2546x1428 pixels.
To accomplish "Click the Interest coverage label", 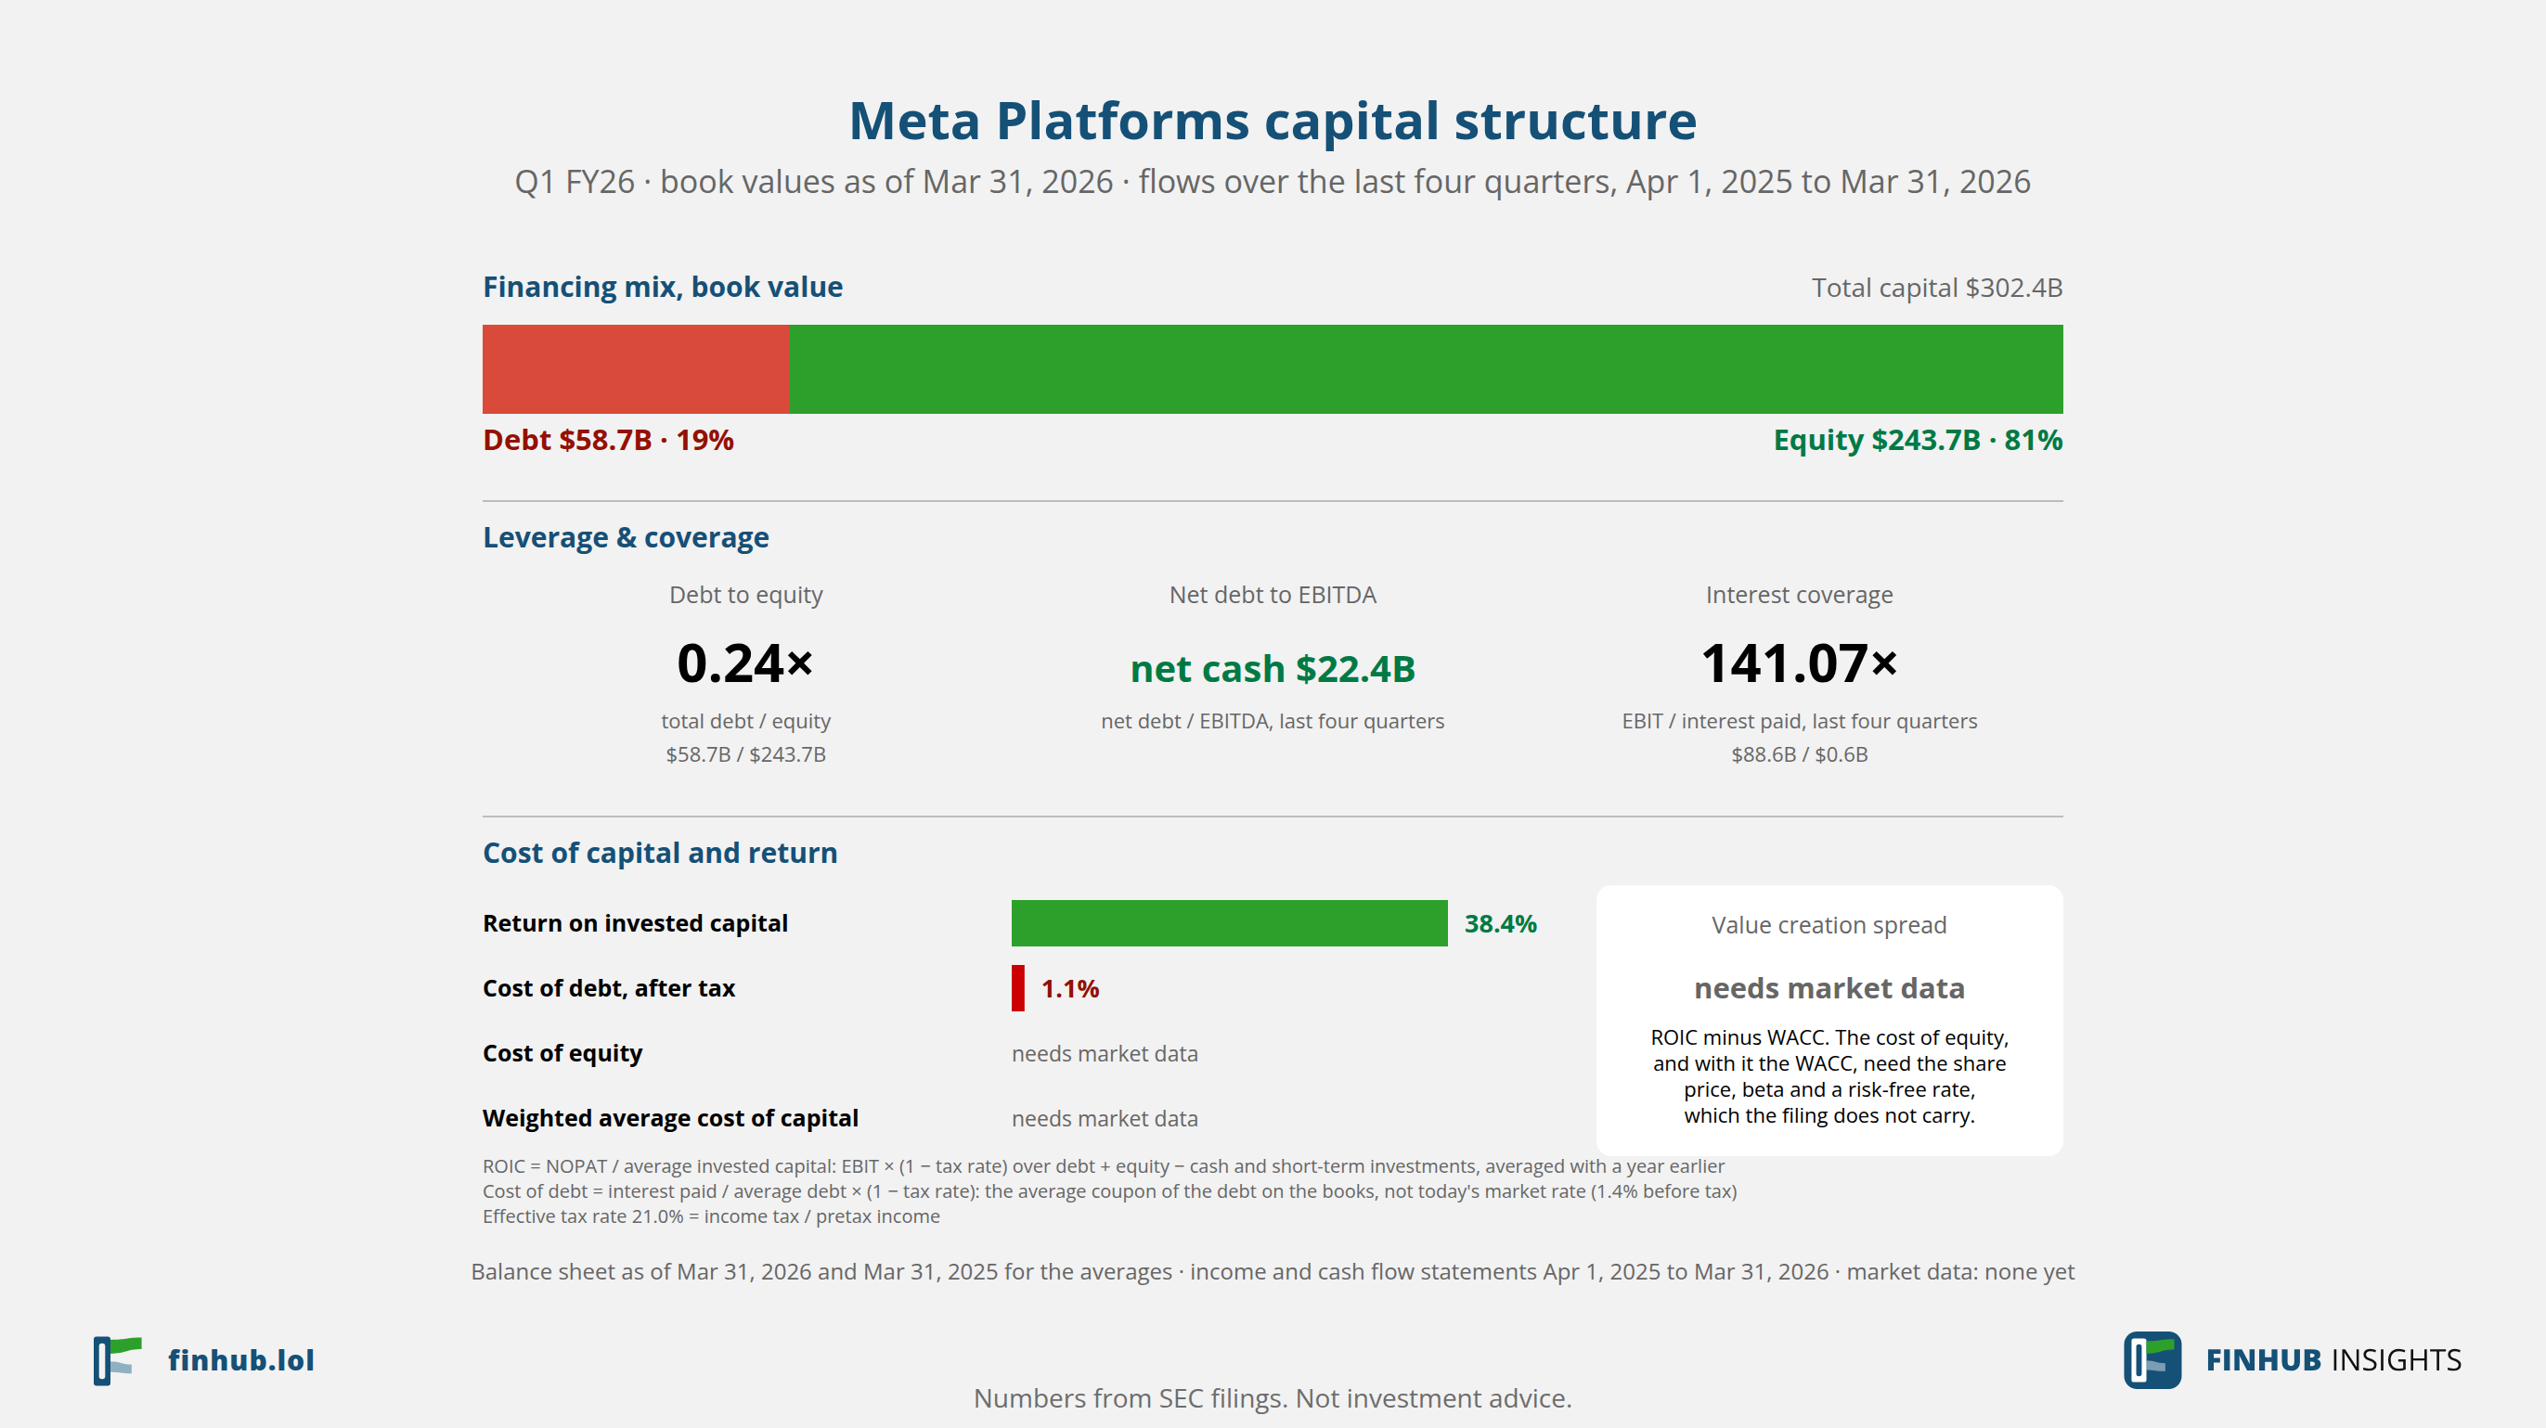I will tap(1799, 595).
